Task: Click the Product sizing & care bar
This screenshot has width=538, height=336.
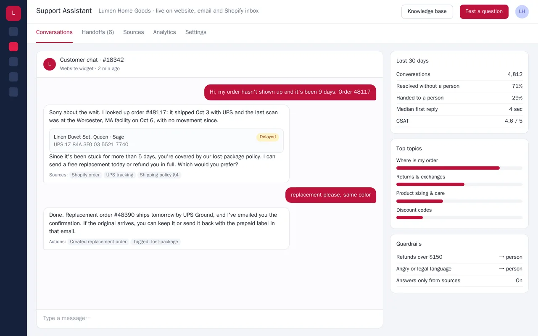Action: click(459, 201)
